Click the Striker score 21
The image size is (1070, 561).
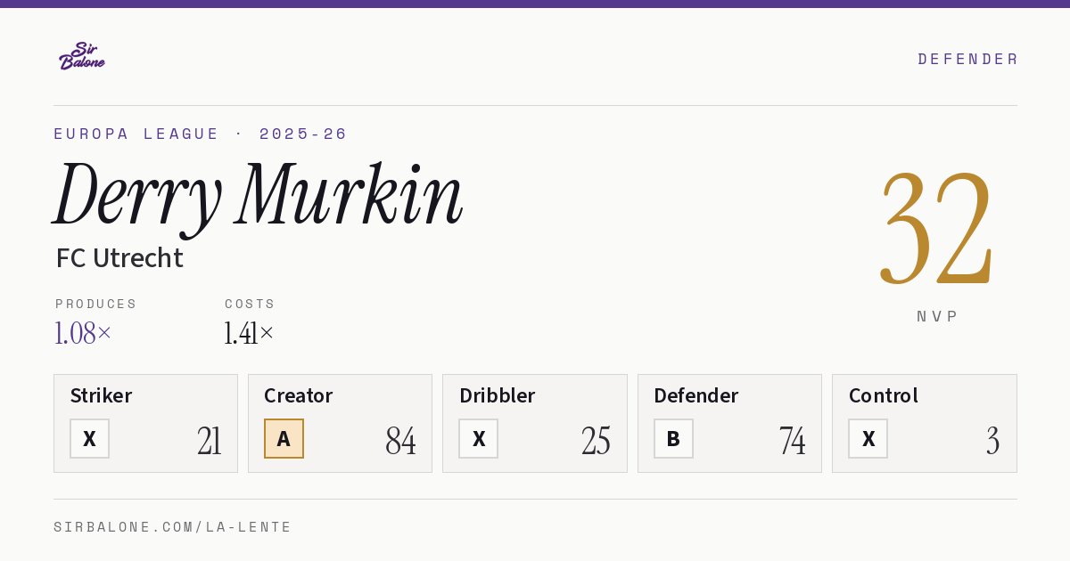tap(210, 441)
